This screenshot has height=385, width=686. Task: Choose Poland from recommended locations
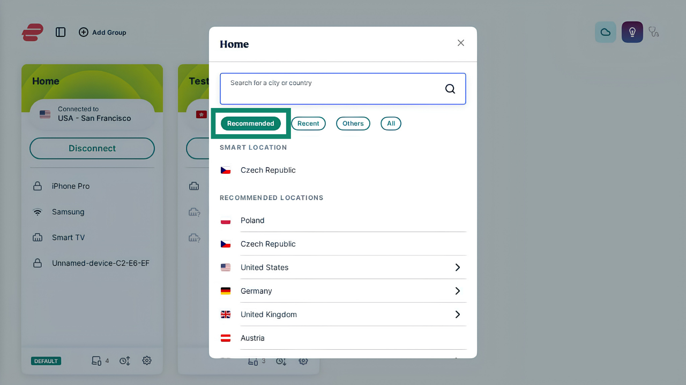point(343,220)
